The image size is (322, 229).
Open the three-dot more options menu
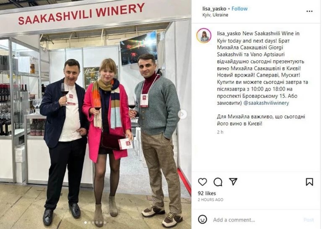(309, 11)
